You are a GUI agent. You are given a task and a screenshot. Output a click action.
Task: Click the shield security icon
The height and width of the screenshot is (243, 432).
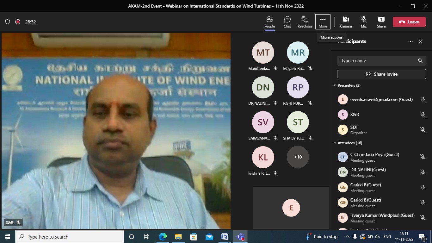pyautogui.click(x=8, y=22)
